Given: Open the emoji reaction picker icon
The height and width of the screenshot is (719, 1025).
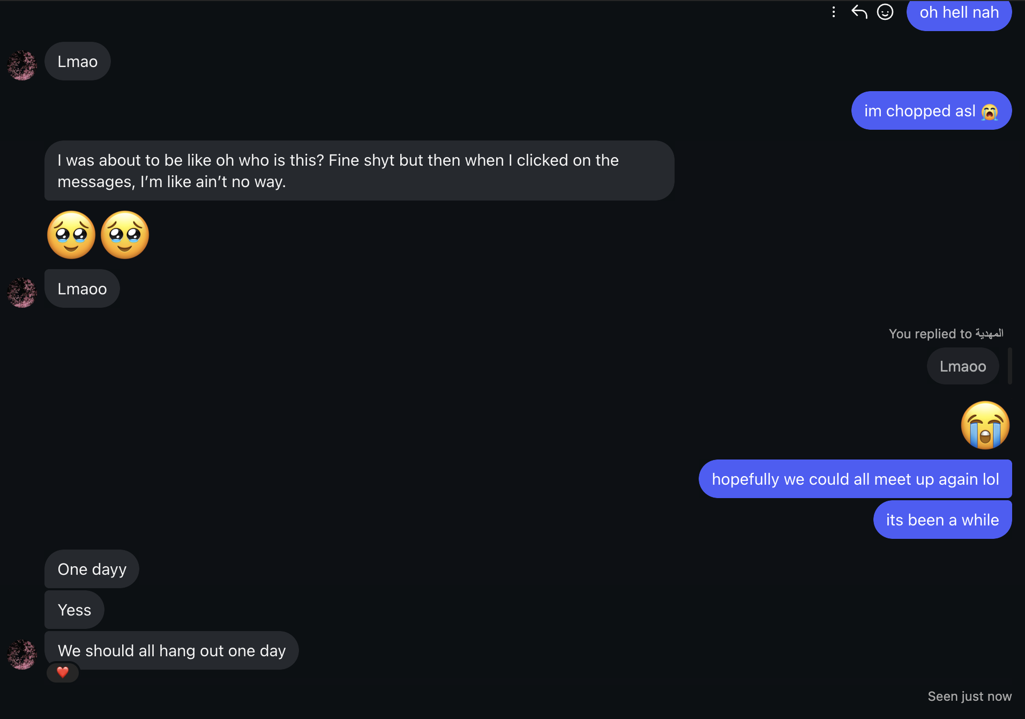Looking at the screenshot, I should click(885, 12).
